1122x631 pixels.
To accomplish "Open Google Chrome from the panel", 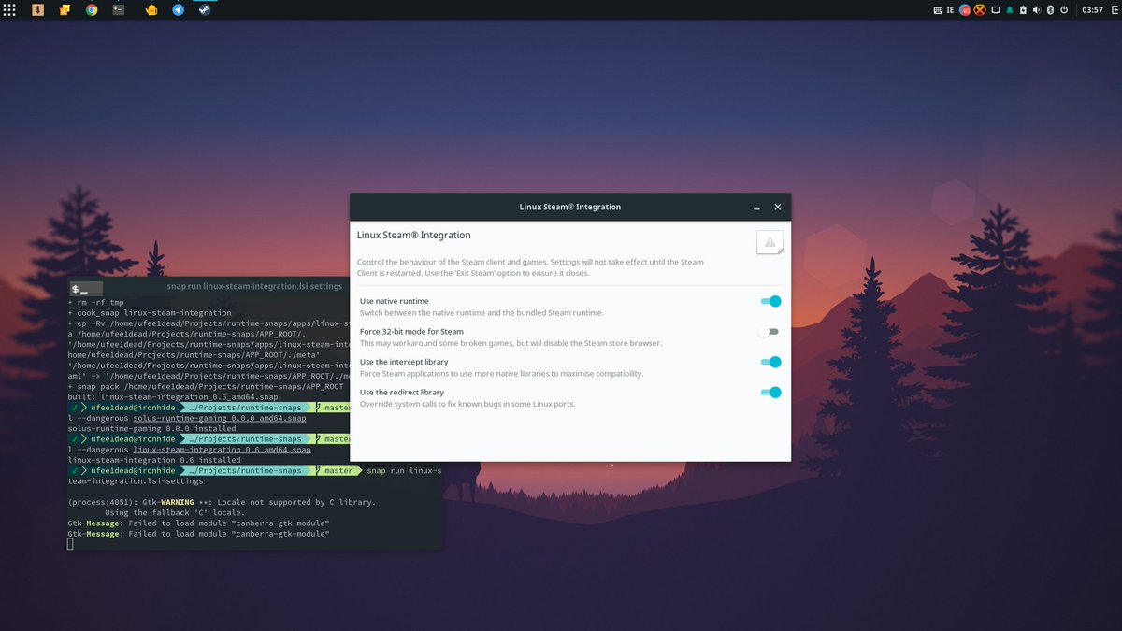I will pos(92,9).
